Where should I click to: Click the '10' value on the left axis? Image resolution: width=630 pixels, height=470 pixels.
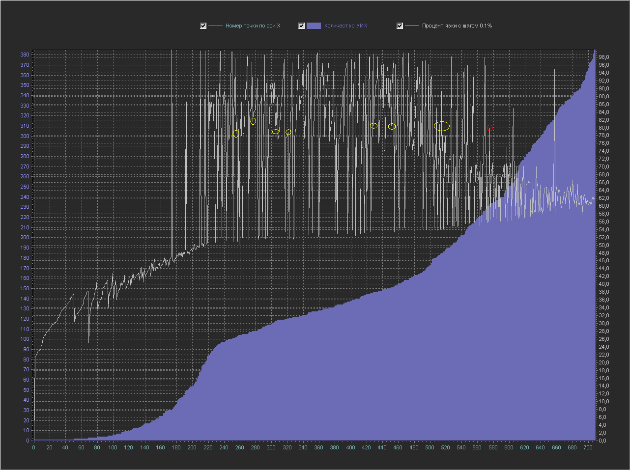pyautogui.click(x=27, y=430)
